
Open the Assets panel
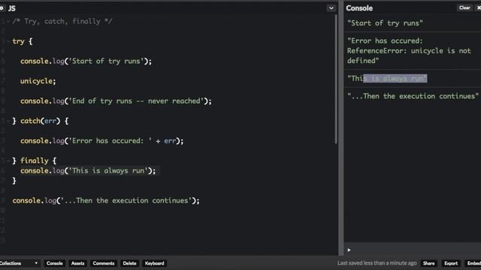[x=77, y=263]
